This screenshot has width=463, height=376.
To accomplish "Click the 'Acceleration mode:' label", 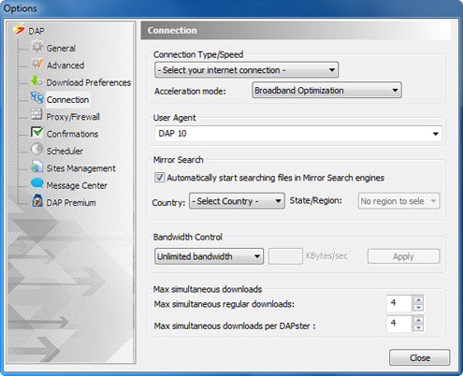I will pos(190,91).
